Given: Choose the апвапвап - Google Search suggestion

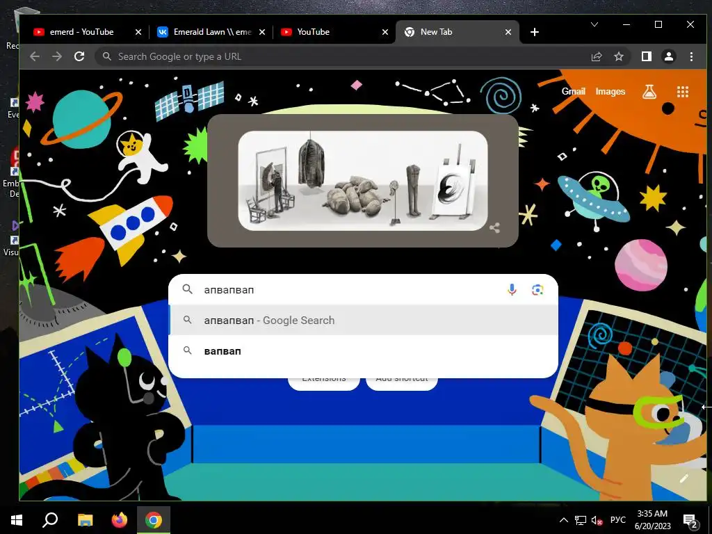Looking at the screenshot, I should (x=363, y=320).
